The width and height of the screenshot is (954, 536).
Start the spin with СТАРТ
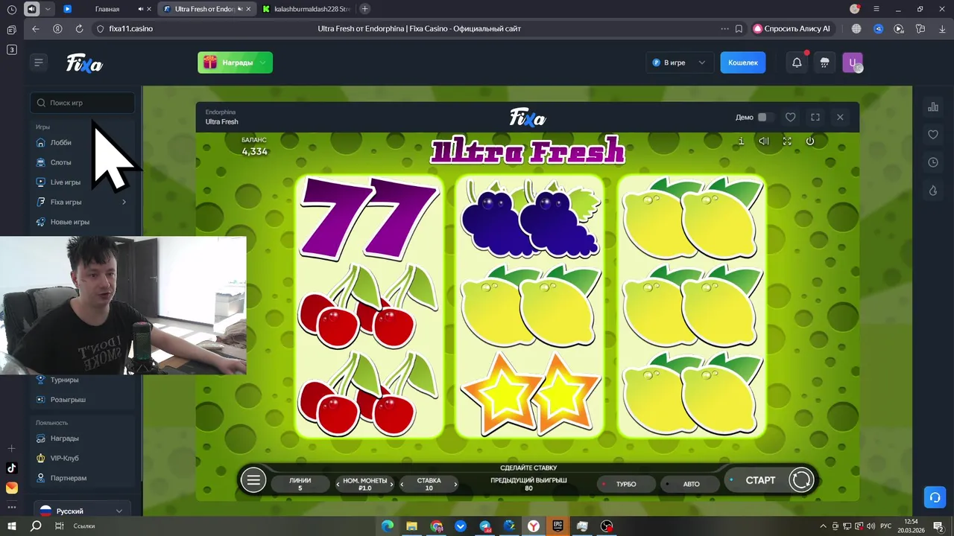point(760,480)
